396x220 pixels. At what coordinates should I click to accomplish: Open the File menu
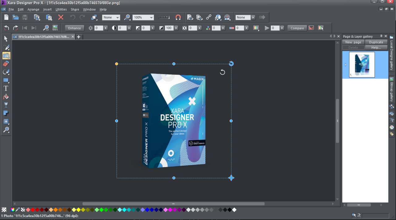point(11,10)
